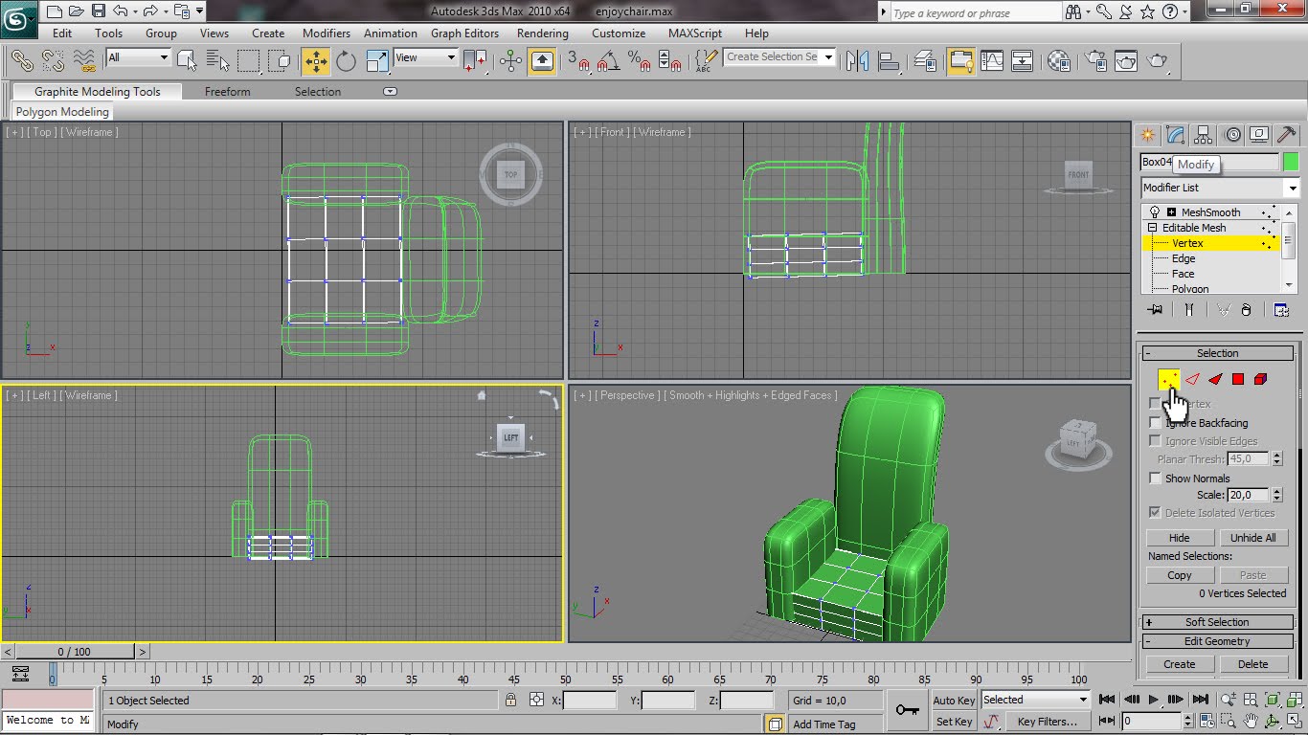Open the selection filter All dropdown
The height and width of the screenshot is (735, 1308).
point(138,57)
